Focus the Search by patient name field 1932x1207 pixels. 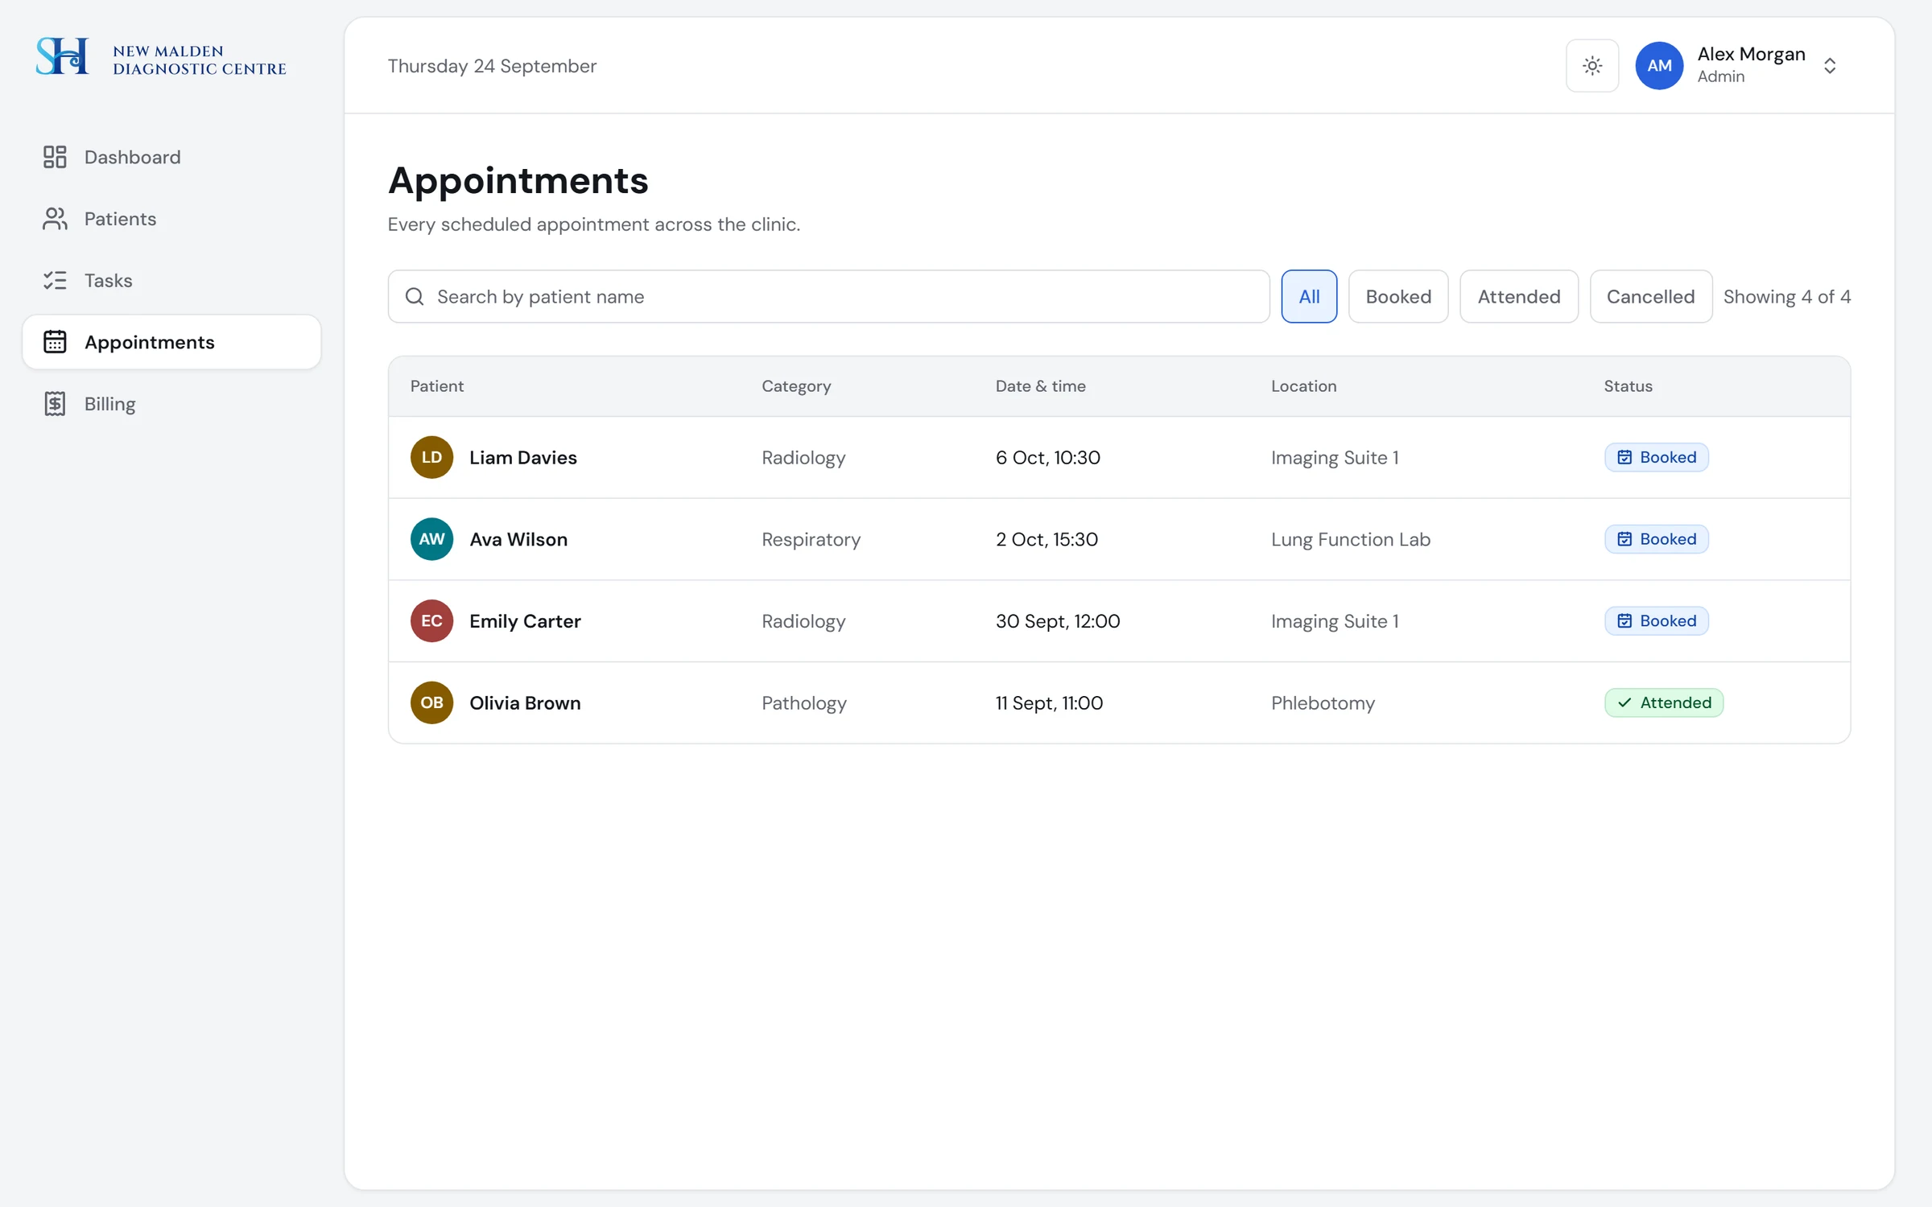point(828,297)
